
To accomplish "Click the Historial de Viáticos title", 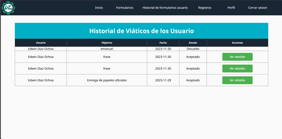I will [x=141, y=31].
